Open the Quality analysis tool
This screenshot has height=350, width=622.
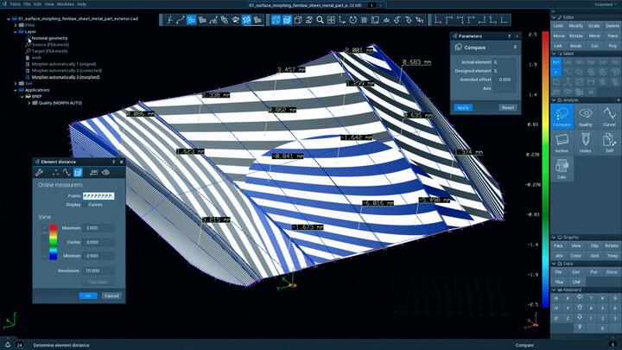coord(586,117)
